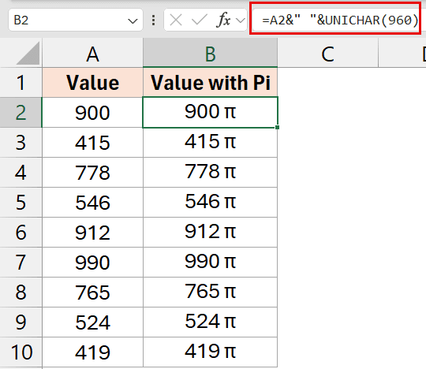The width and height of the screenshot is (426, 369).
Task: Select empty cell C2
Action: [x=327, y=113]
